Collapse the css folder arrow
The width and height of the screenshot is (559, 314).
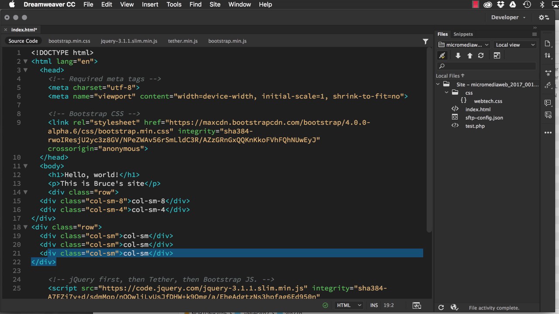point(447,92)
